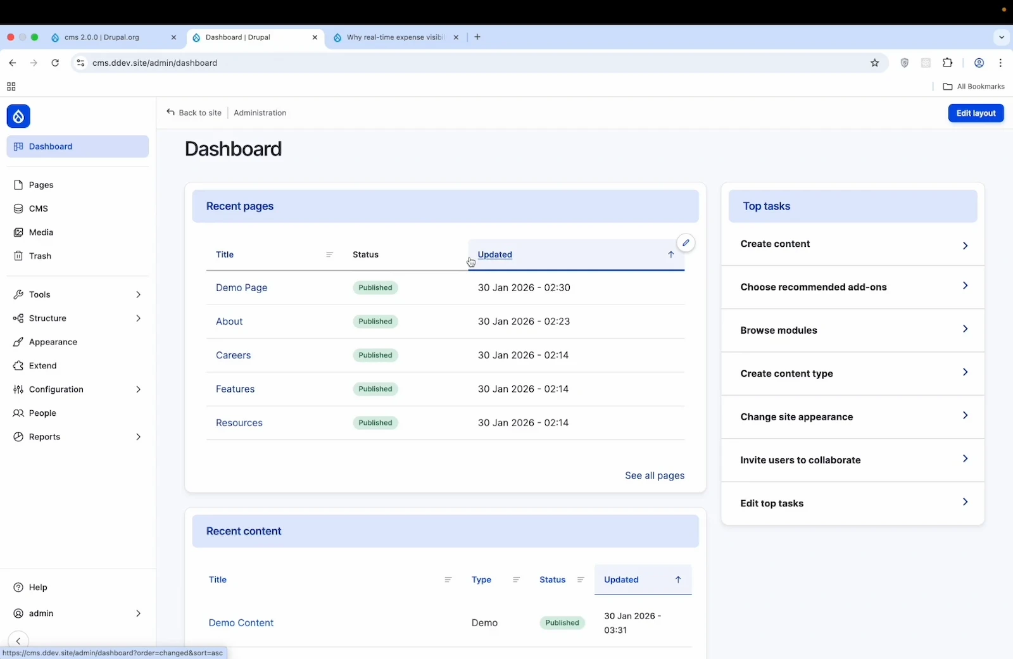Expand the Tools submenu chevron

tap(138, 294)
